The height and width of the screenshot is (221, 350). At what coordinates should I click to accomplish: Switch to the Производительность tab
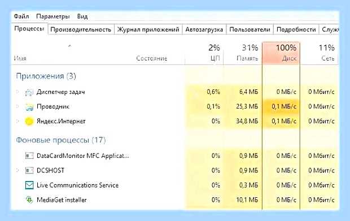point(81,29)
